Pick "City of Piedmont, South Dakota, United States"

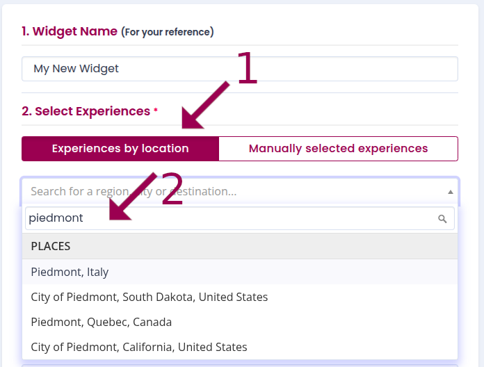pos(149,297)
